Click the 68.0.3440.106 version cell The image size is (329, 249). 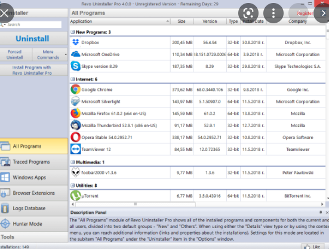click(x=210, y=90)
